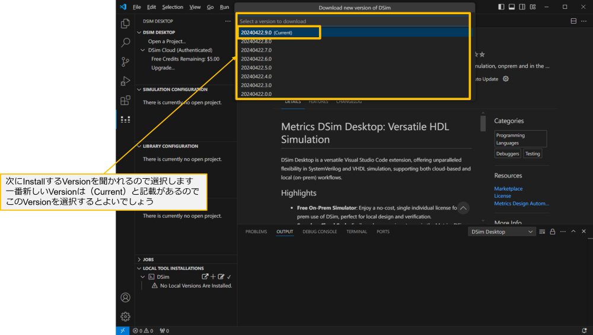
Task: Click the checkmark icon on DSim row
Action: coord(229,277)
